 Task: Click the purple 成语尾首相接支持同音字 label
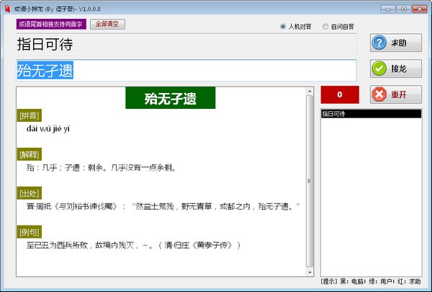click(50, 24)
